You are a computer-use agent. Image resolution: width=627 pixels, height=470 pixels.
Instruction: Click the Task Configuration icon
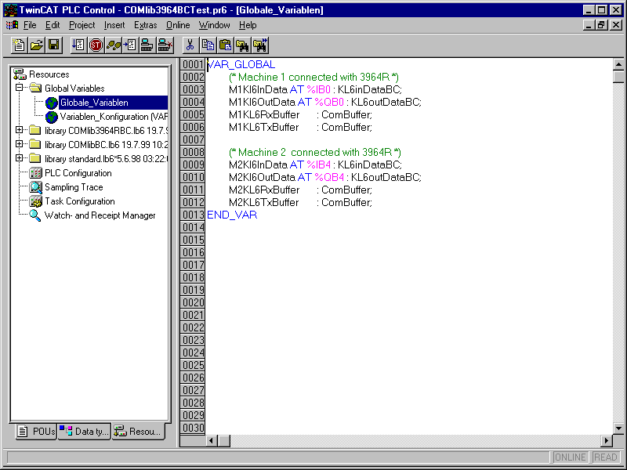35,201
